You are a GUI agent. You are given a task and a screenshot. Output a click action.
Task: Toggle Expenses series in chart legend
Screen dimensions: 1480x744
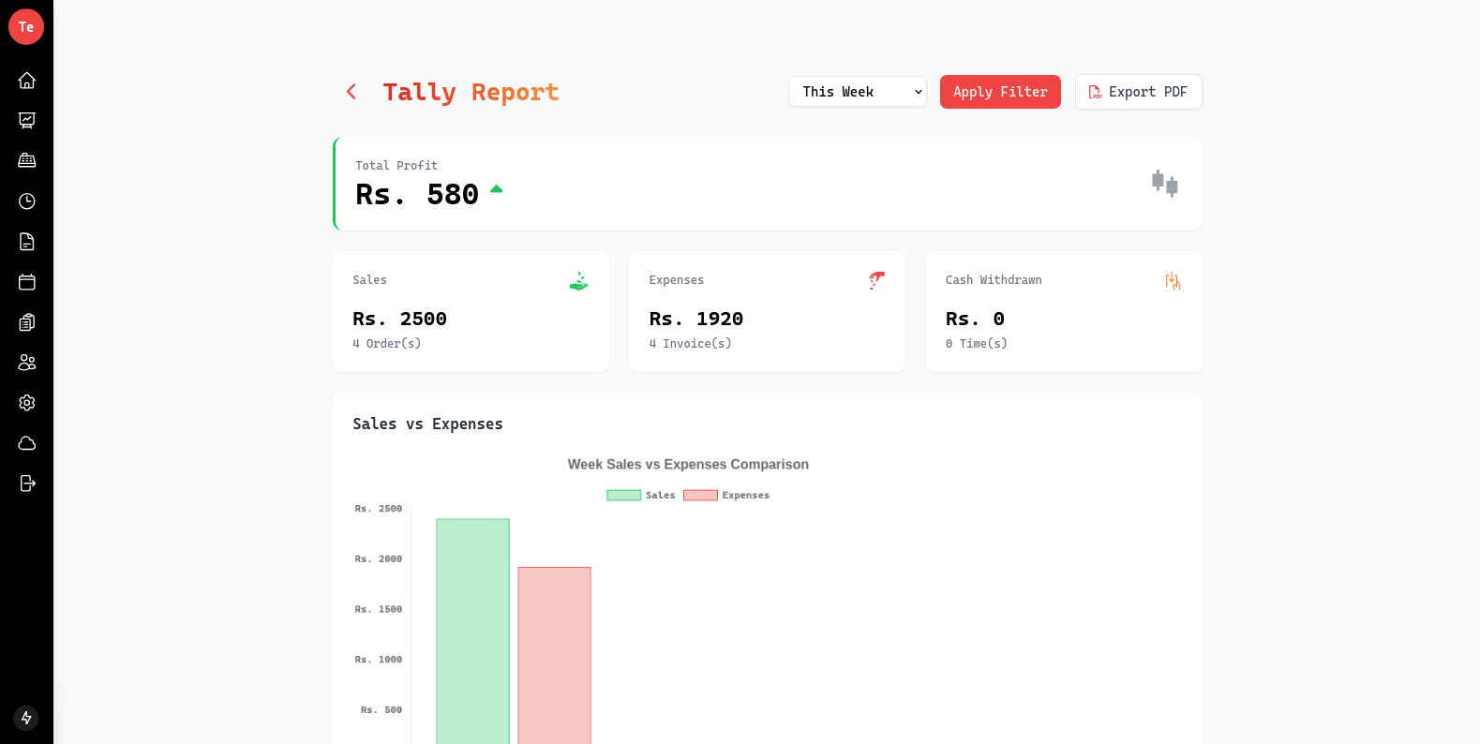[x=726, y=496]
